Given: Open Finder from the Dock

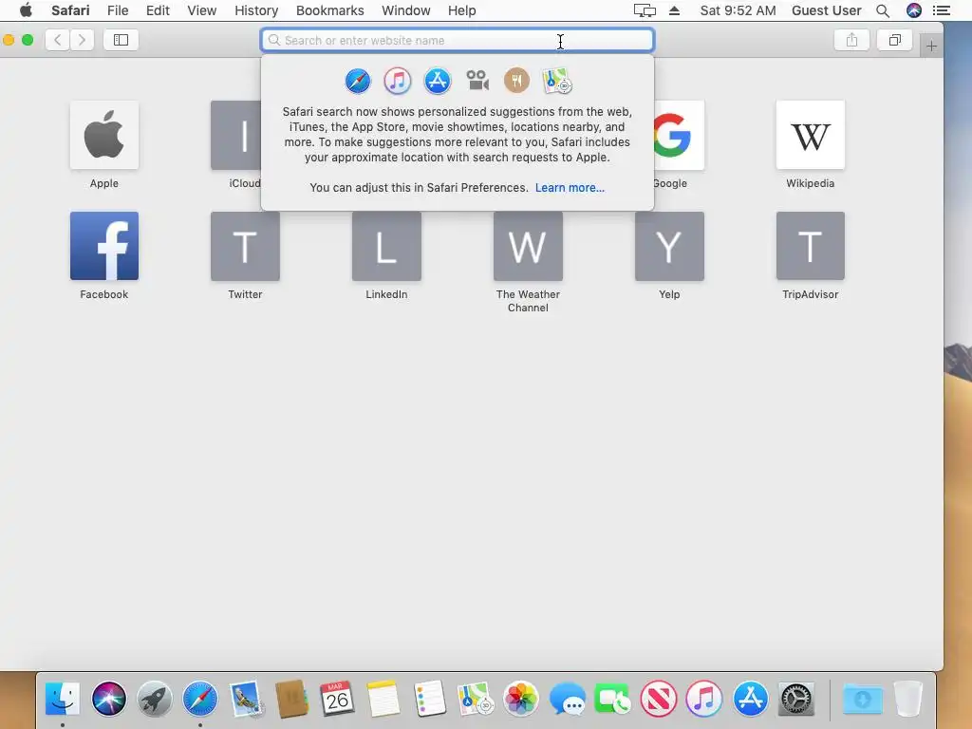Looking at the screenshot, I should (63, 698).
